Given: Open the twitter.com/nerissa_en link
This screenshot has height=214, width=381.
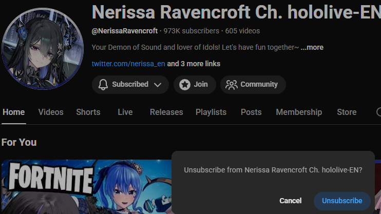Looking at the screenshot, I should tap(128, 64).
